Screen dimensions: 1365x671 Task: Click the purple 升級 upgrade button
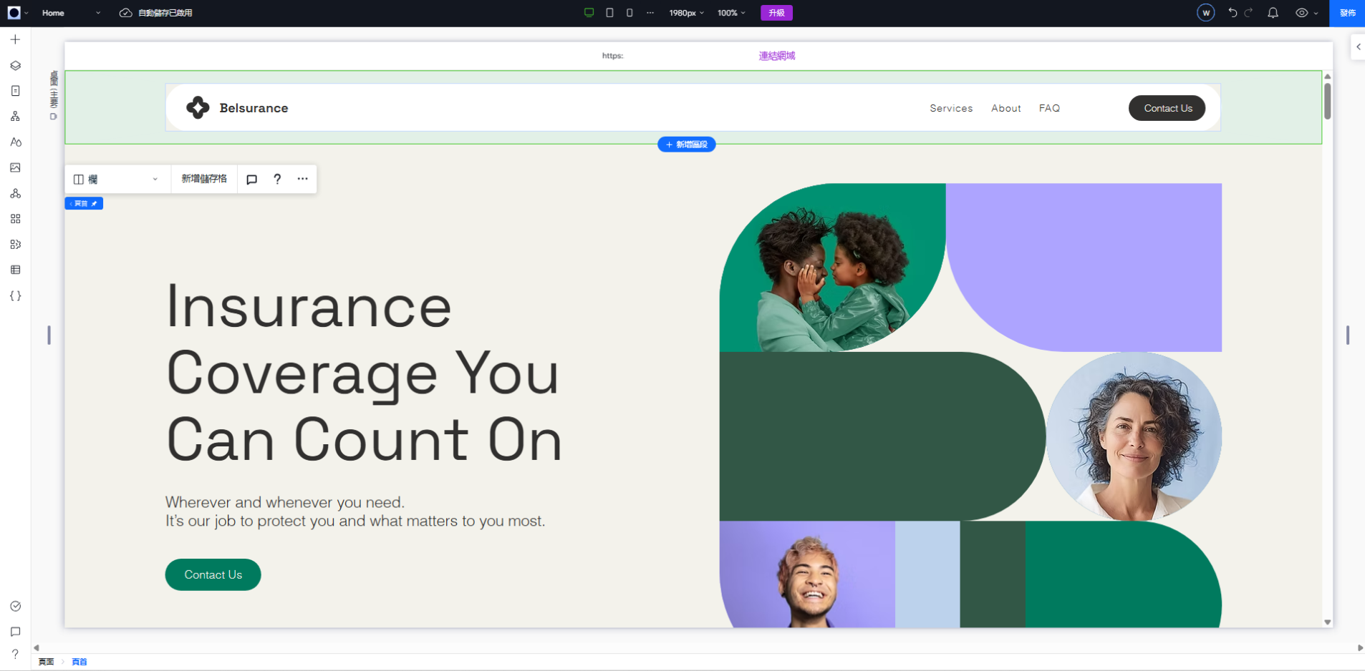pos(776,13)
